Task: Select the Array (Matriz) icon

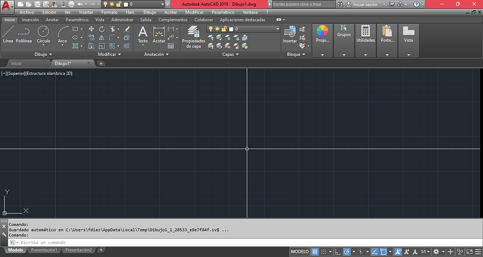Action: tap(112, 46)
